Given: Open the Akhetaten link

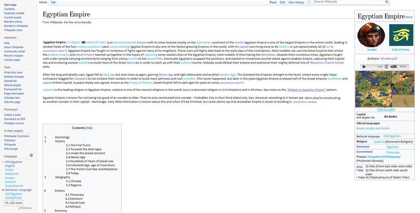Looking at the screenshot, I should pyautogui.click(x=268, y=55).
